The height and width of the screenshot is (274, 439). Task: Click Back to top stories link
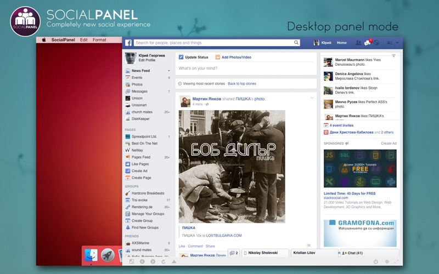[x=242, y=84]
